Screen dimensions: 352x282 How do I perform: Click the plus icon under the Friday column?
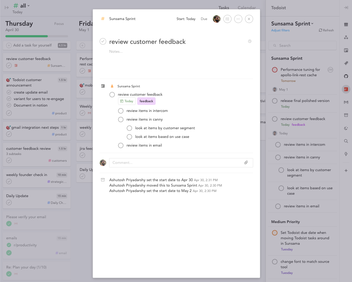point(82,45)
